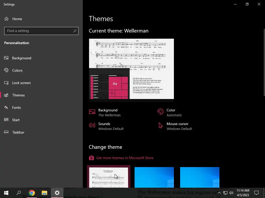
Task: Focus the Find a setting search box
Action: (41, 31)
